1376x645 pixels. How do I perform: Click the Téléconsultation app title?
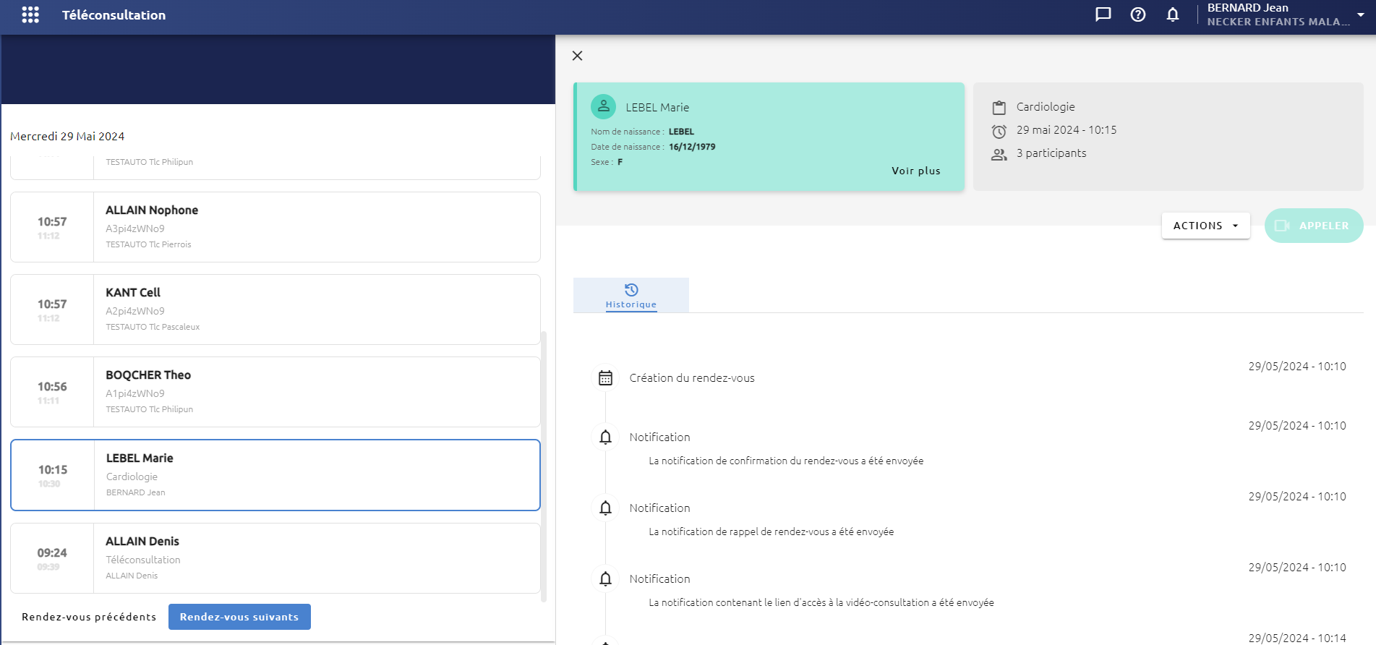click(114, 15)
